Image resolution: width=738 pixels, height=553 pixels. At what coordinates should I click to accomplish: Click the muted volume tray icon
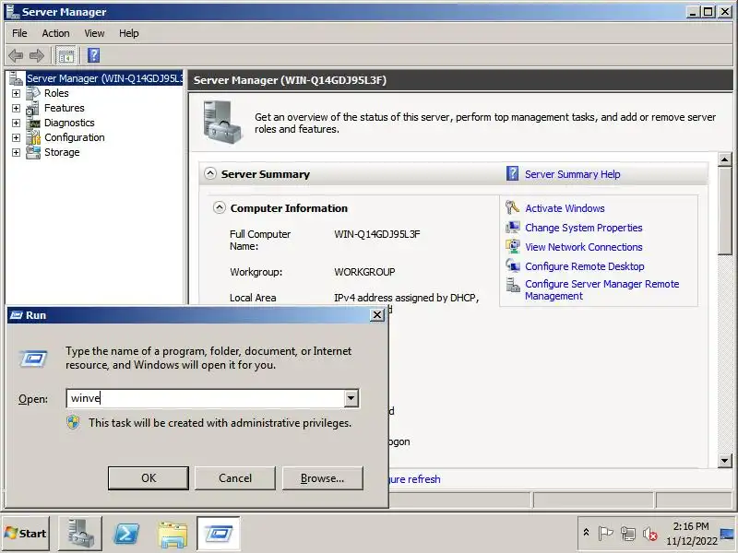[650, 534]
